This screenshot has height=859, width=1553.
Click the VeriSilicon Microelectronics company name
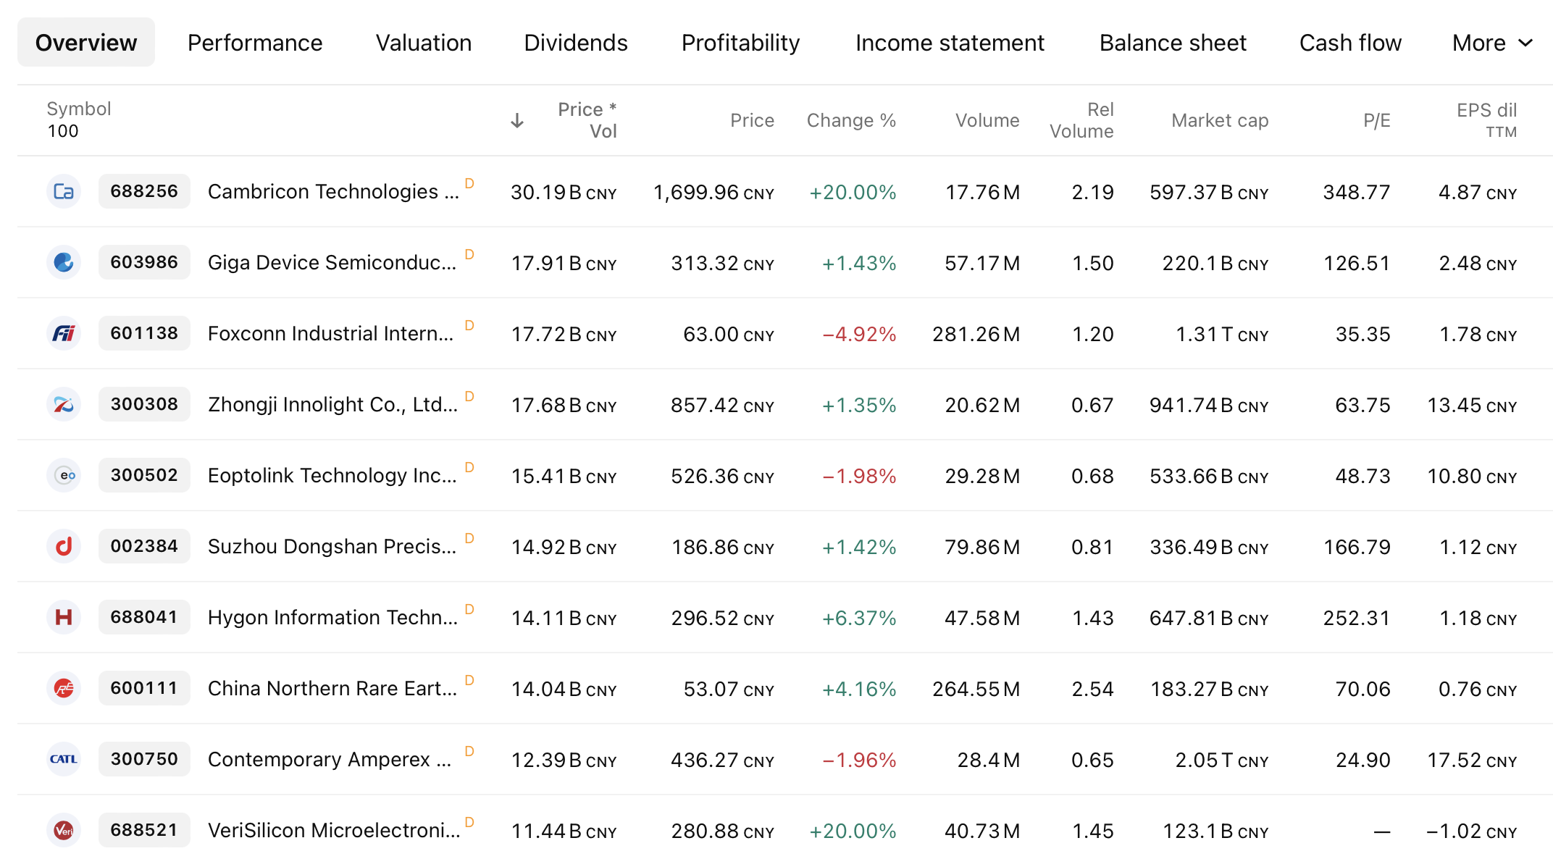click(334, 830)
